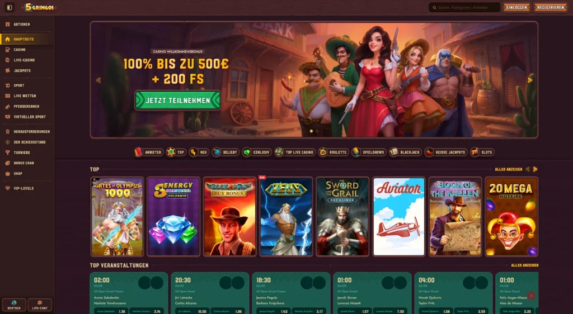The image size is (573, 314).
Task: Collapse the sidebar with the panel toggle icon
Action: pyautogui.click(x=10, y=7)
